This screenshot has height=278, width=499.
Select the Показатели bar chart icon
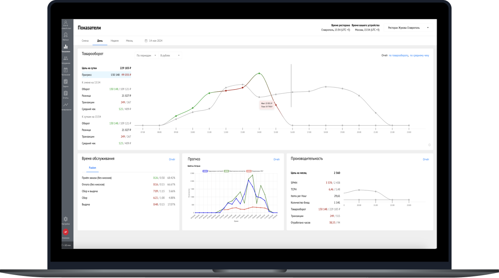point(66,48)
